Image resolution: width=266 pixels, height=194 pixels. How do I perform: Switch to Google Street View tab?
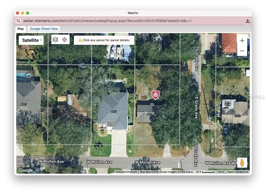[44, 29]
